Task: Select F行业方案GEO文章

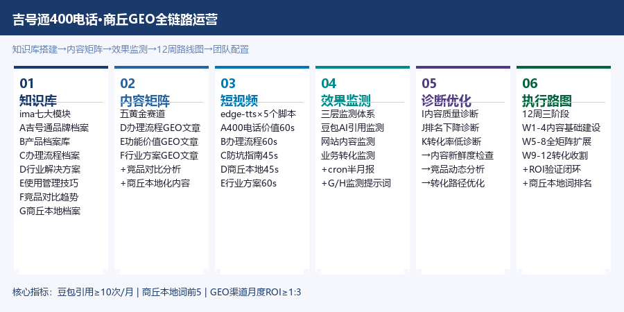Action: tap(159, 155)
